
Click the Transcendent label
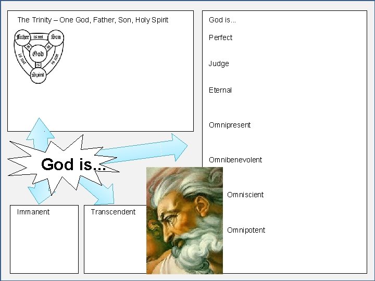coord(113,212)
